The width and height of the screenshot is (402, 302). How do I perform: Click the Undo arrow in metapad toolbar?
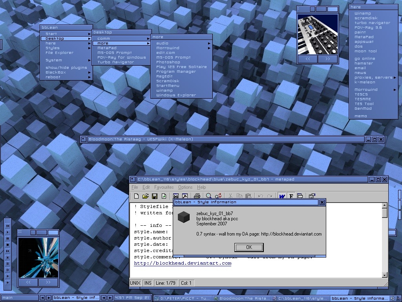coord(261,196)
